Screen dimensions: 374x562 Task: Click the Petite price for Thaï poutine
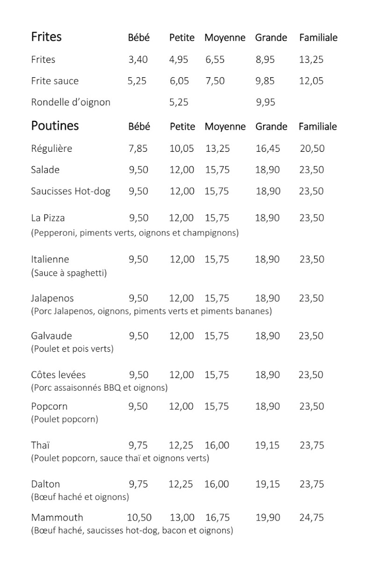181,445
